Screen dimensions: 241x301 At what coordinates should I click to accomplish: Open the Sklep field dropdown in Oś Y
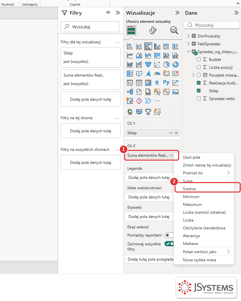(x=171, y=133)
